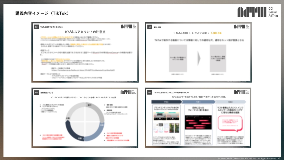The image size is (284, 160).
Task: Open the 撮影・投稿 slide thumbnail
Action: pos(198,52)
